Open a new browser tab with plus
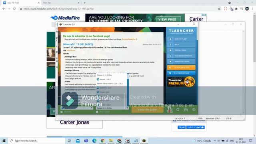 click(x=85, y=3)
